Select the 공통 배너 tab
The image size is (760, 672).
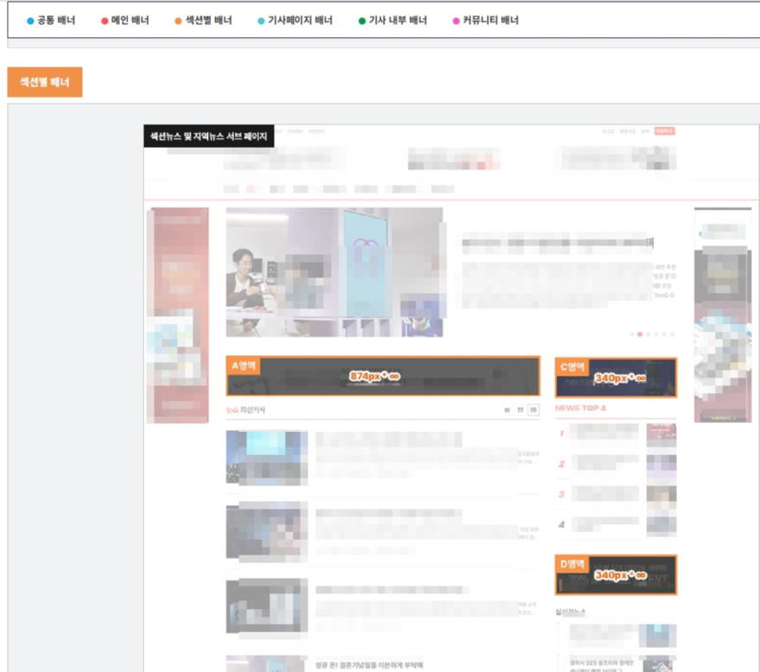tap(51, 21)
